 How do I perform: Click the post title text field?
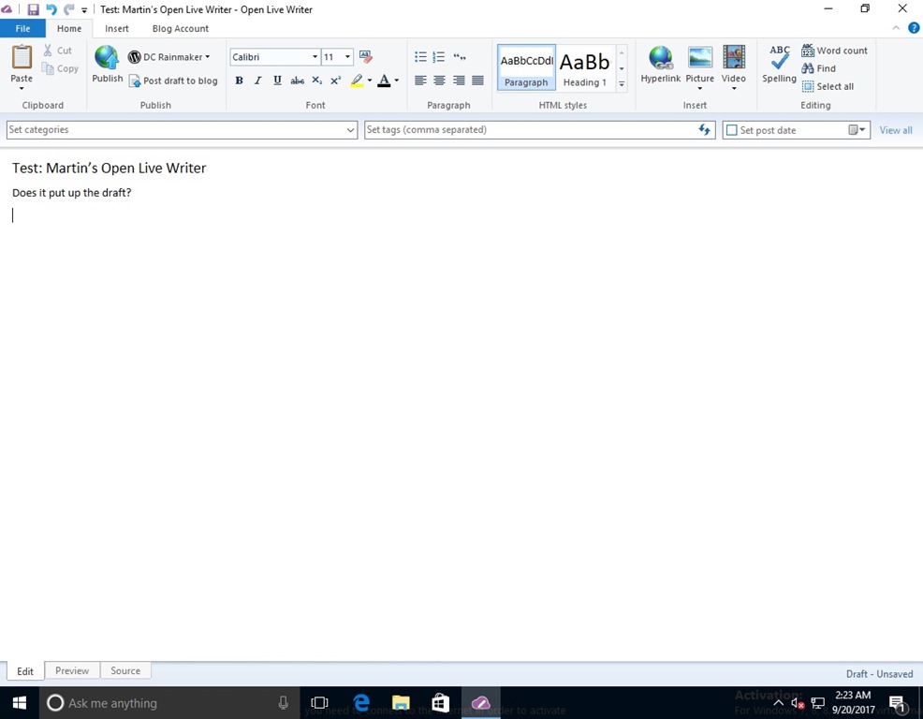(109, 168)
